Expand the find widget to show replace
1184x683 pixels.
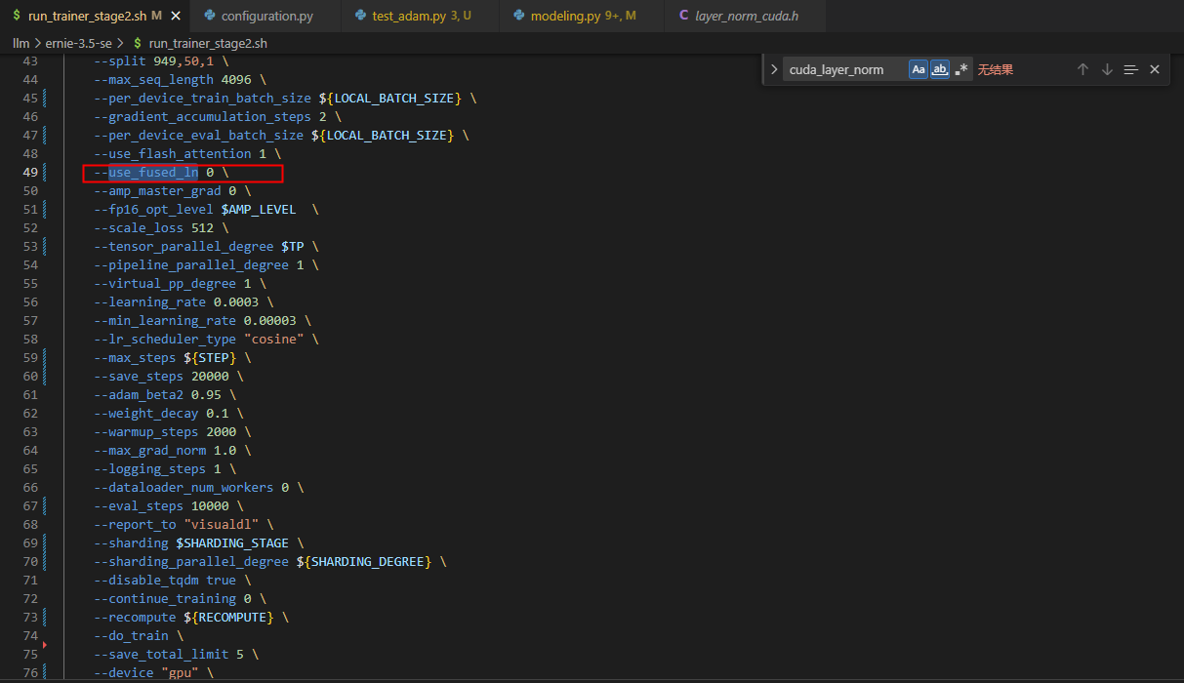[772, 68]
